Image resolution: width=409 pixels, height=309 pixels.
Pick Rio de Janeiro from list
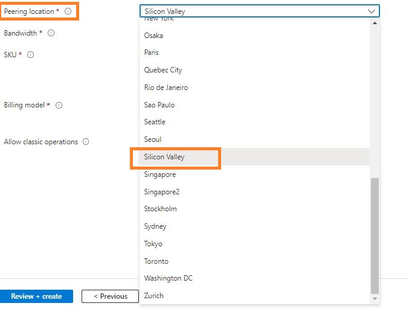[166, 88]
